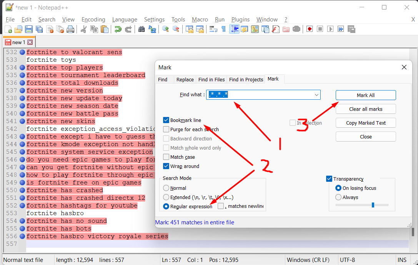Click the Save file toolbar icon
Image resolution: width=418 pixels, height=265 pixels.
[x=28, y=29]
